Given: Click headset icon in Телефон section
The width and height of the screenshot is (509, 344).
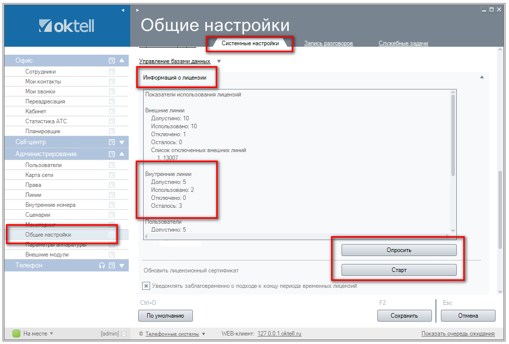Looking at the screenshot, I should click(x=102, y=265).
